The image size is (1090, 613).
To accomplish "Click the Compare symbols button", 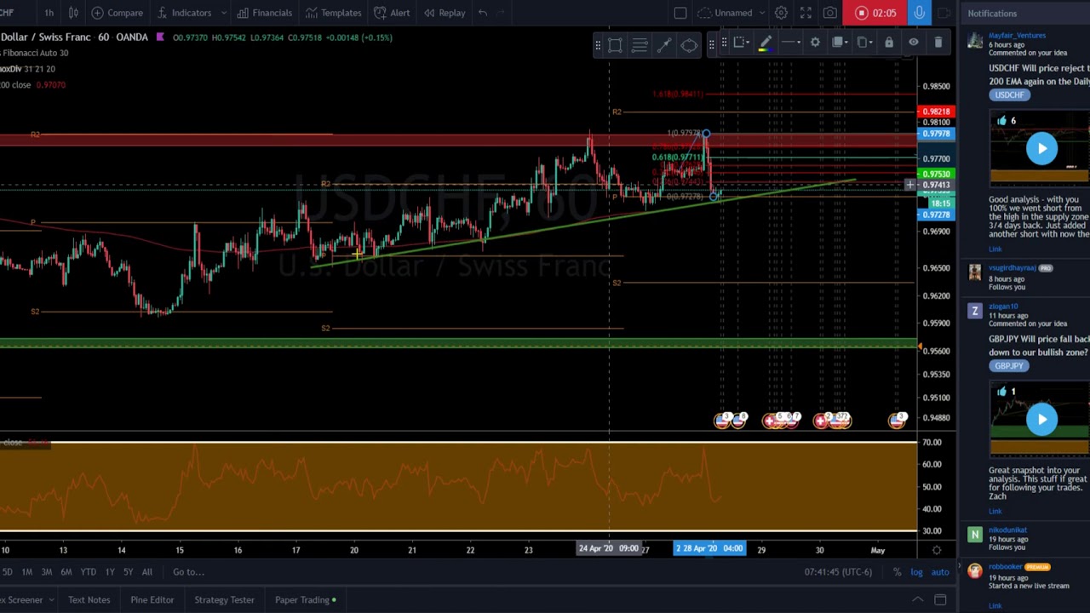I will [x=117, y=13].
